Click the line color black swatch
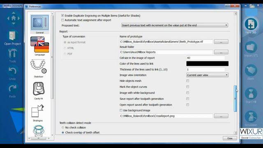This screenshot has height=148, width=263. pos(207,64)
